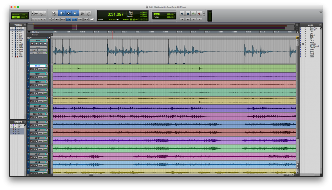The image size is (332, 190).
Task: Click Return to Zero button
Action: click(182, 19)
